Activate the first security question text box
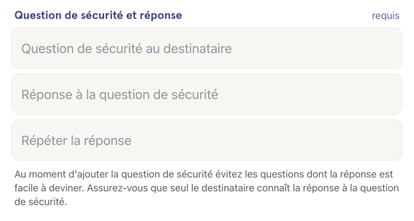The image size is (414, 221). tap(207, 48)
